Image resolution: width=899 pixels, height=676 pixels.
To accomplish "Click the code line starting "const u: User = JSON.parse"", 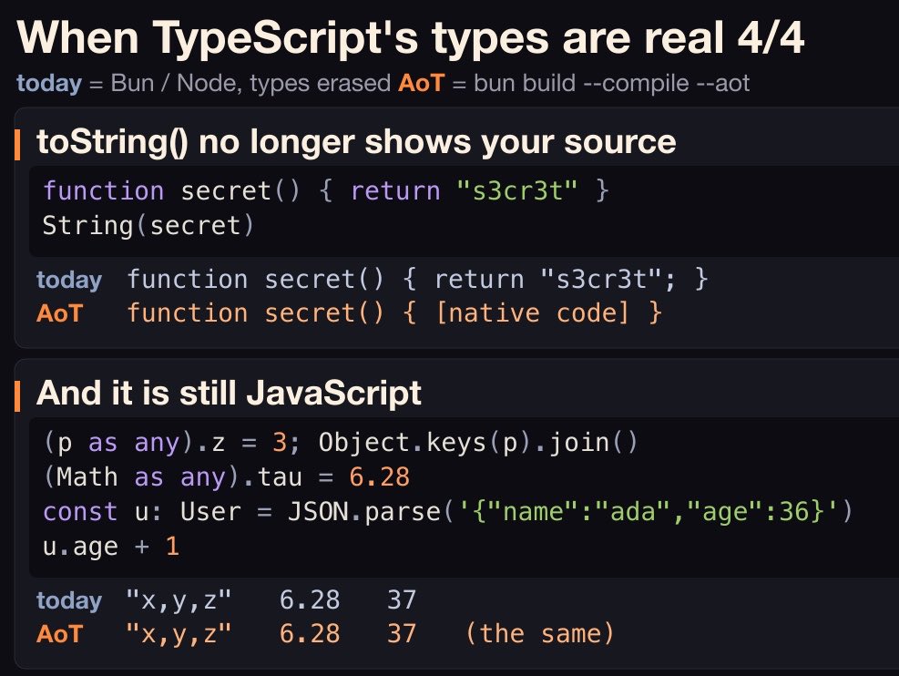I will (x=448, y=512).
